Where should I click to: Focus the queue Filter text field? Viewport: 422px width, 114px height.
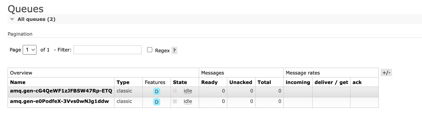(x=107, y=50)
